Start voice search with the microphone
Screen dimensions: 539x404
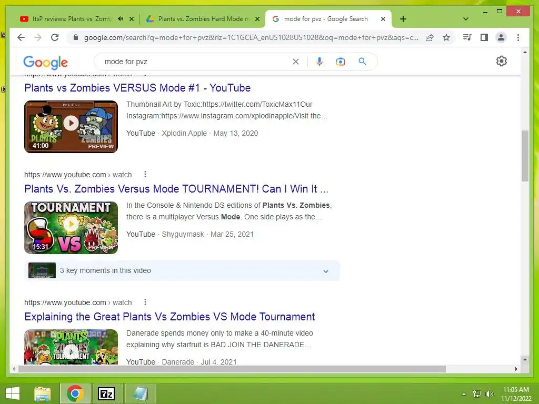(320, 62)
